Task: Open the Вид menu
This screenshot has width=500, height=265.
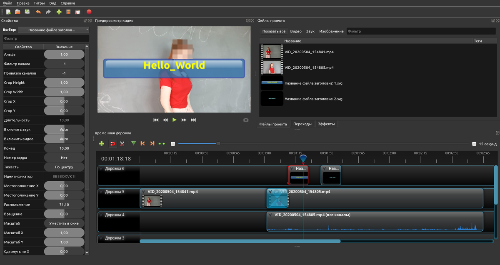Action: point(53,3)
